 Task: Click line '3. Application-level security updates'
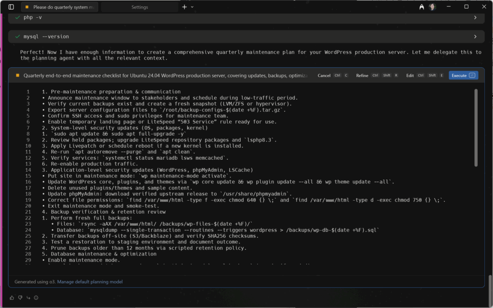pos(147,170)
